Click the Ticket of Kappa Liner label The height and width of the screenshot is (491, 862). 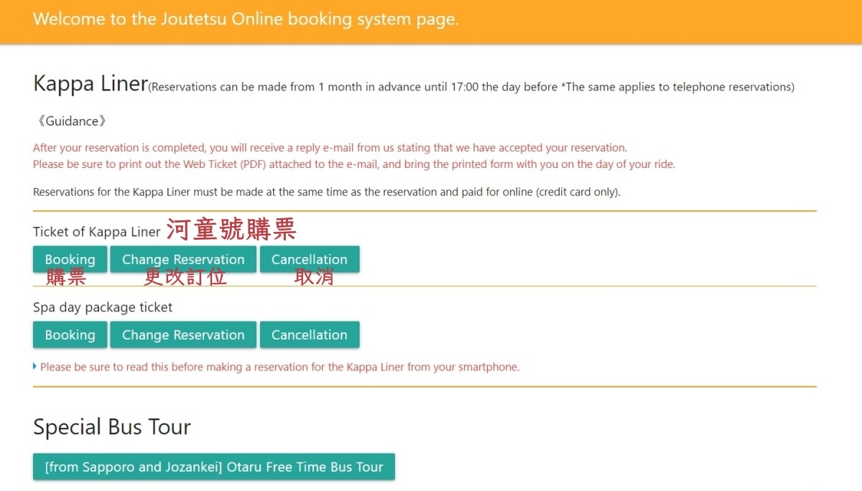pos(97,232)
